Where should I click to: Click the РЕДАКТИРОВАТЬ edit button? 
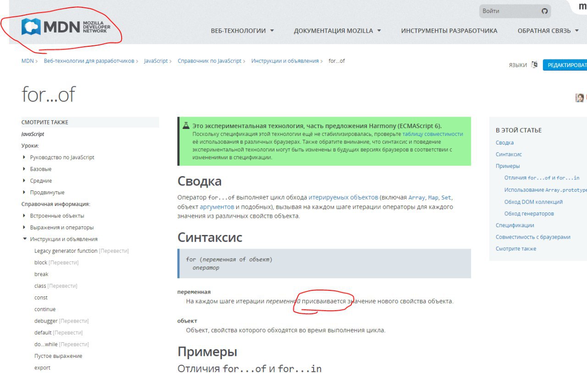565,65
